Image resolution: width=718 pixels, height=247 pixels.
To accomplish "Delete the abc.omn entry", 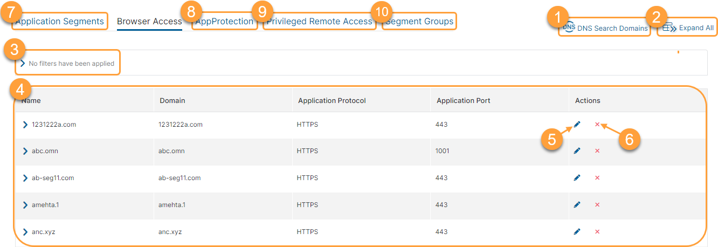I will (x=597, y=151).
